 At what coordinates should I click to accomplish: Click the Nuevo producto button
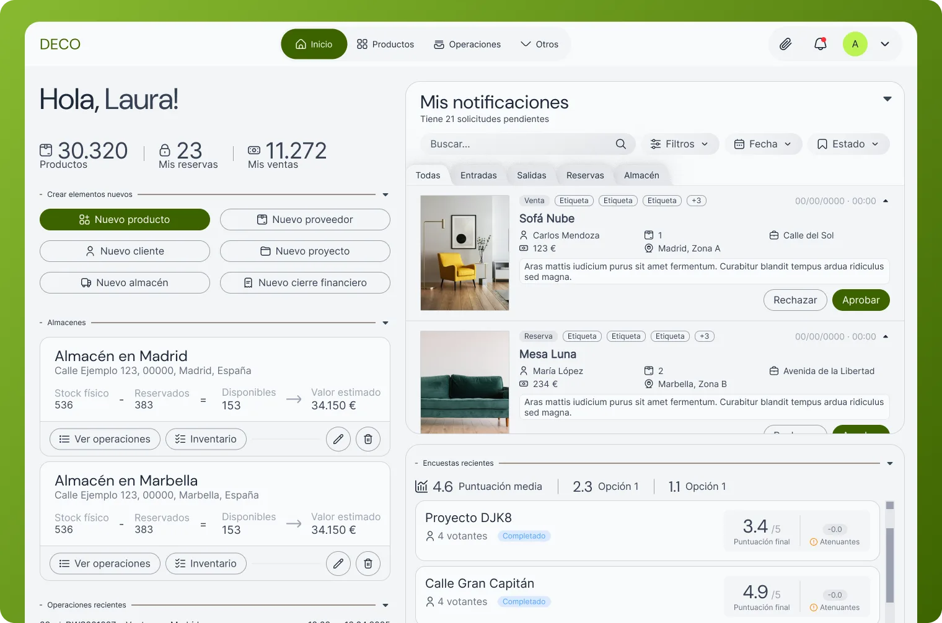click(x=125, y=219)
